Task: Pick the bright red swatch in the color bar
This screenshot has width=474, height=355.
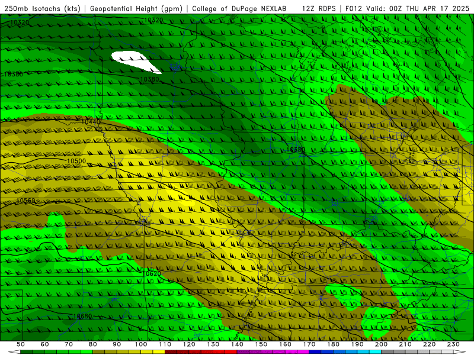Action: (x=231, y=352)
